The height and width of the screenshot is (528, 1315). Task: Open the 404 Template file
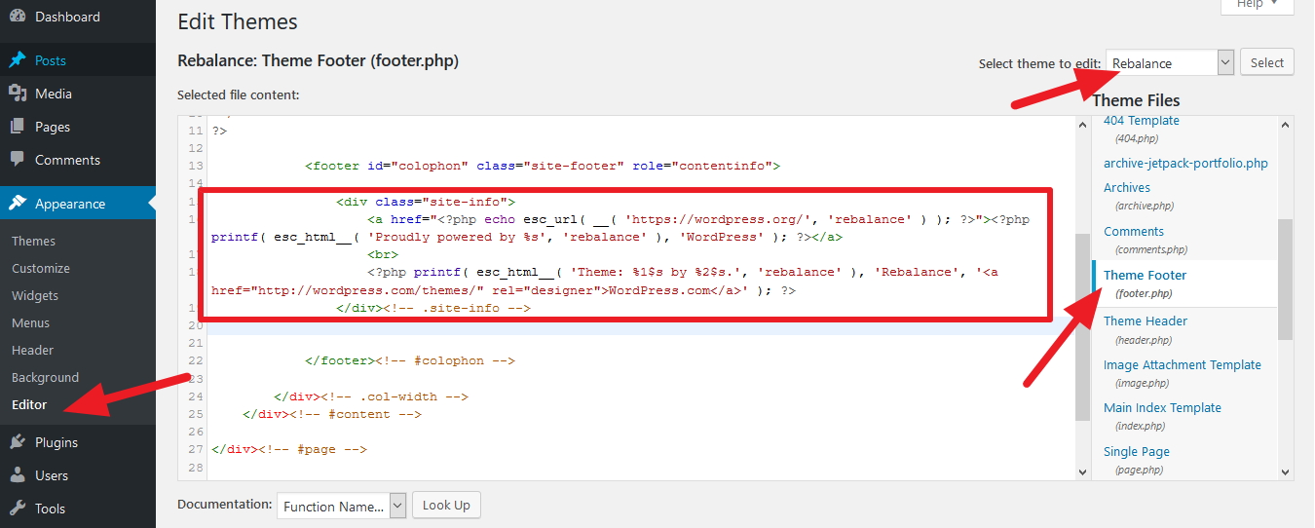pyautogui.click(x=1141, y=121)
